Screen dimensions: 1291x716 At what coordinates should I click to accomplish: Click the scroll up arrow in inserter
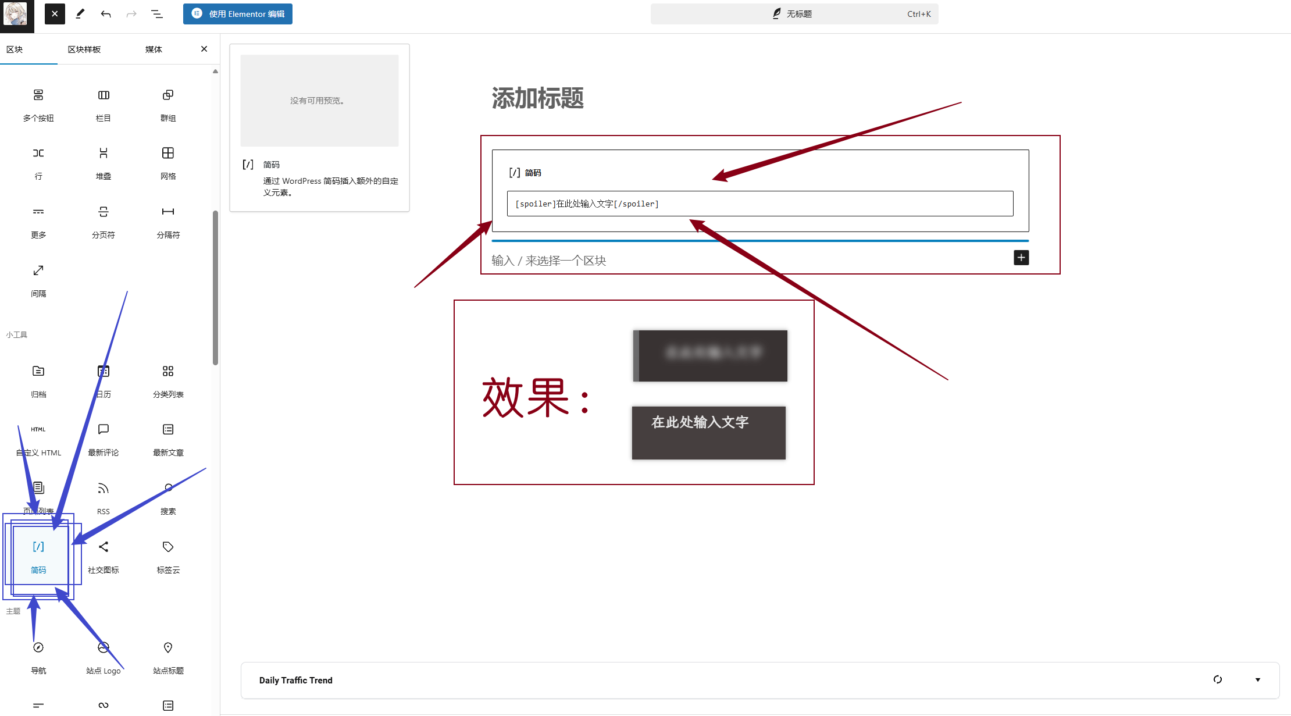(216, 72)
